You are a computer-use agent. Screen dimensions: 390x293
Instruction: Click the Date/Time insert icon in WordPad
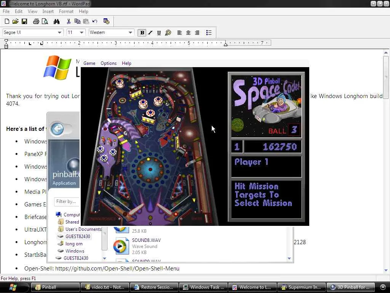pos(107,21)
